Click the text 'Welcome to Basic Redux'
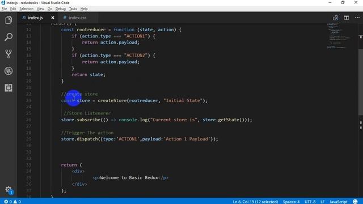363x204 pixels. click(129, 177)
